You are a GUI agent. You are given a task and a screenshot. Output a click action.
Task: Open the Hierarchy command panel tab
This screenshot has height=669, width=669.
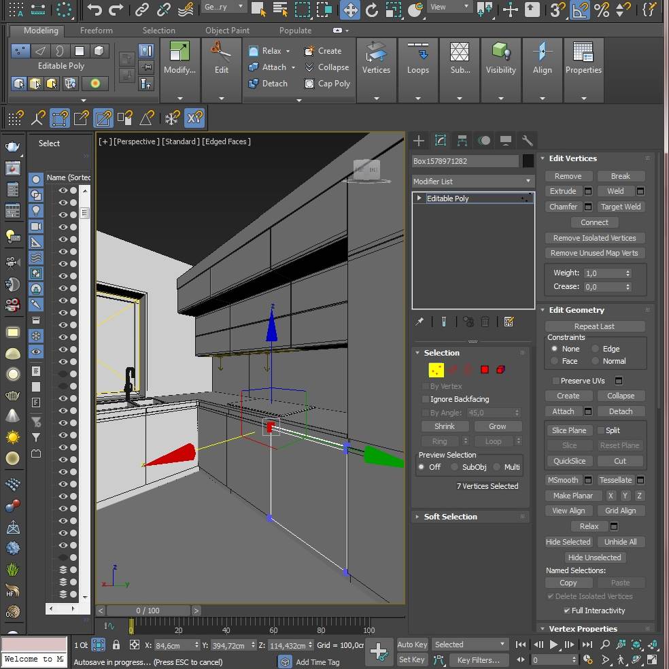(x=462, y=140)
